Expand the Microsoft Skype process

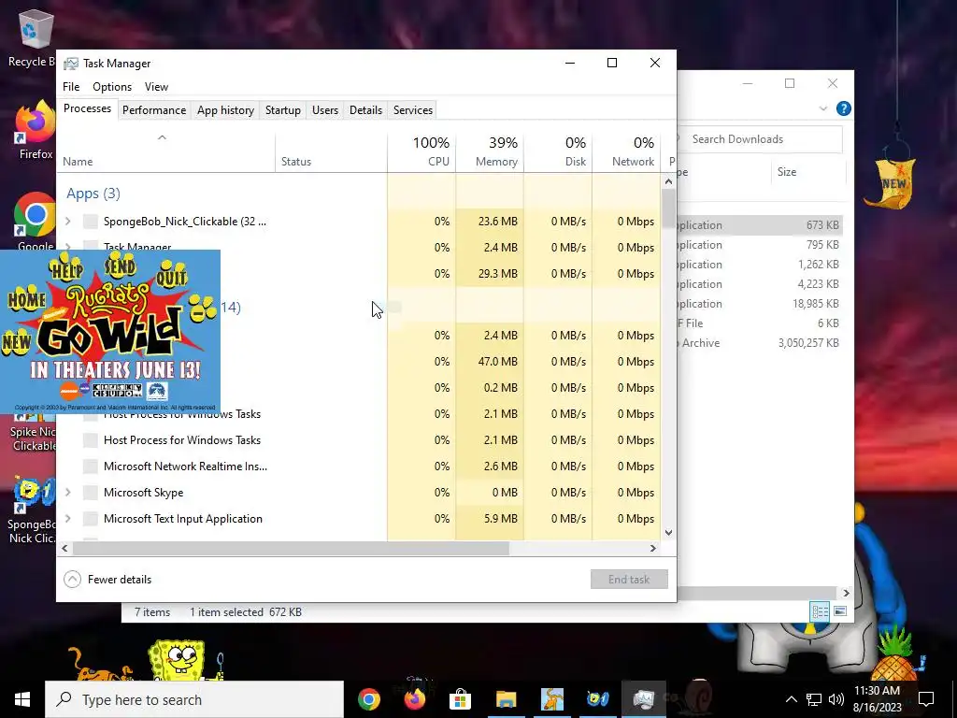tap(67, 492)
